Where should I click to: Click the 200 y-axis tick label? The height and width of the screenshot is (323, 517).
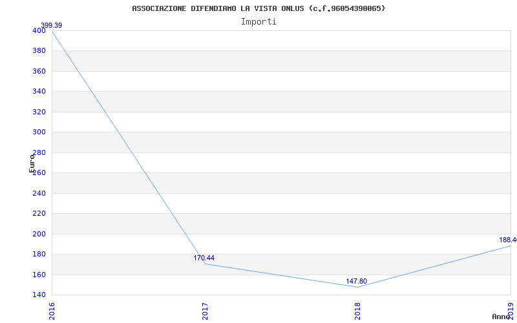coord(39,234)
